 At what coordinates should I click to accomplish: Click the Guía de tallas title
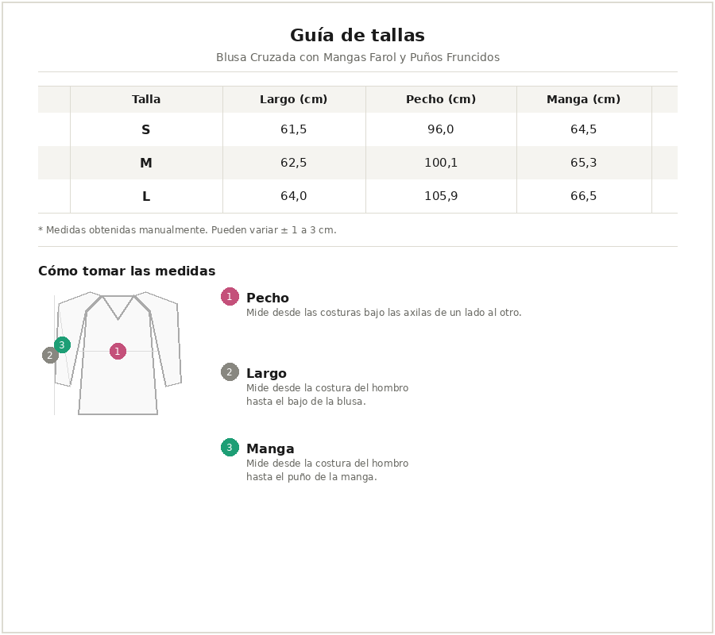[x=357, y=36]
